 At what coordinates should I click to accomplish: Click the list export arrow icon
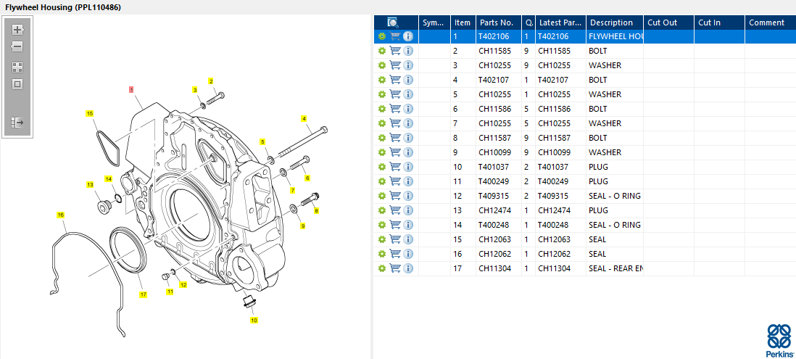17,123
